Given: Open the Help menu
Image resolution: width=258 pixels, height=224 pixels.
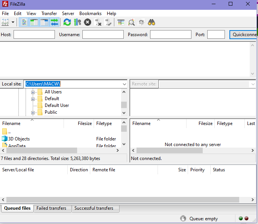Looking at the screenshot, I should [111, 14].
